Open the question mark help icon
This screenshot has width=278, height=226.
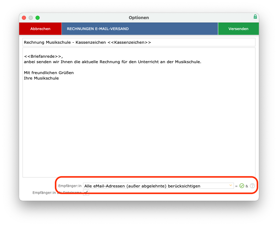point(252,186)
